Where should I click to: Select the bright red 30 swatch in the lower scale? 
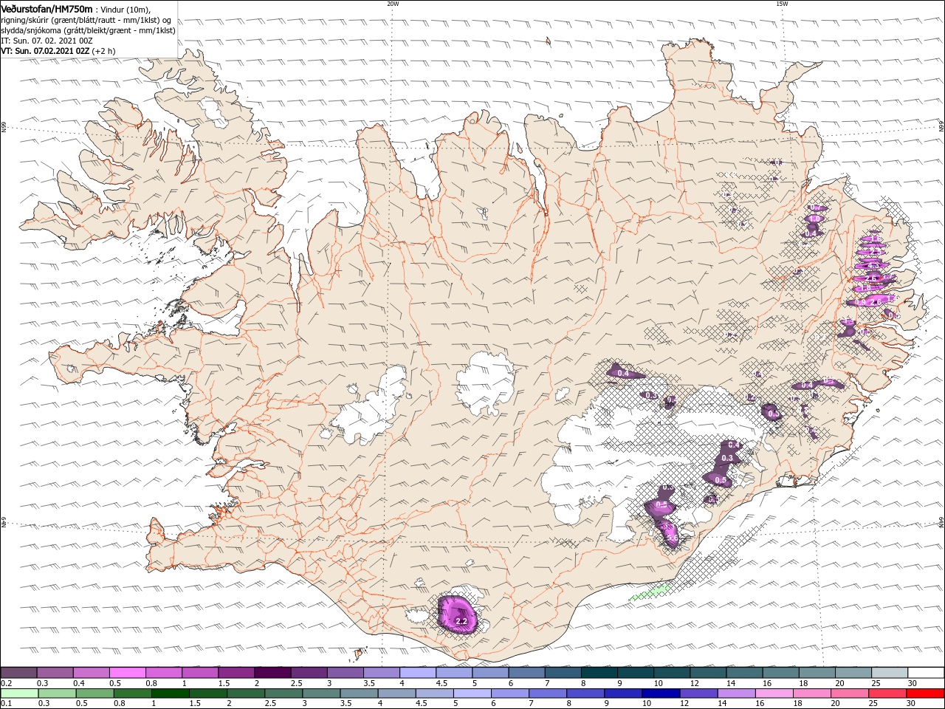point(925,693)
